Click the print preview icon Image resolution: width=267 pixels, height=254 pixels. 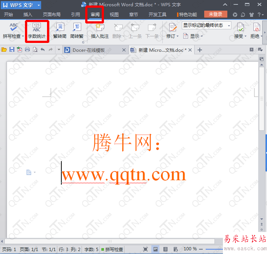click(x=35, y=50)
